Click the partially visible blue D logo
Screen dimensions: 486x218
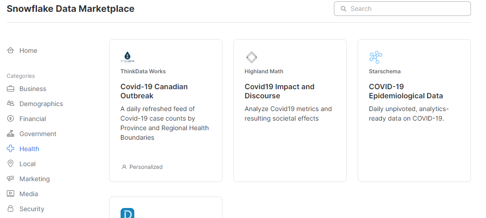[127, 213]
